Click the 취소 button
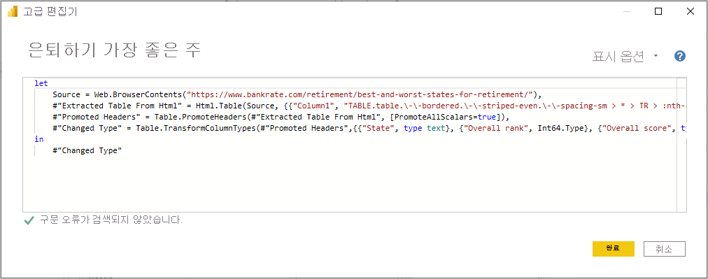This screenshot has height=279, width=708. point(664,249)
